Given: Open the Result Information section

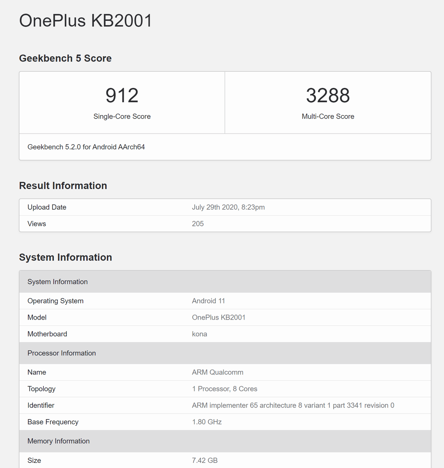Looking at the screenshot, I should pyautogui.click(x=63, y=185).
